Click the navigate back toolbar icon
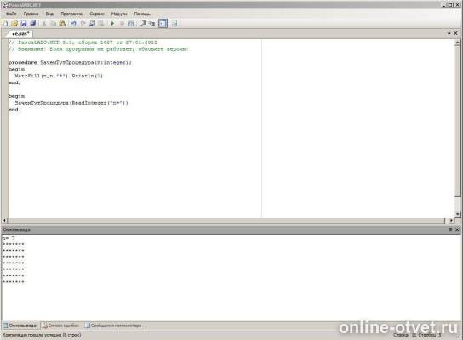 coord(92,24)
